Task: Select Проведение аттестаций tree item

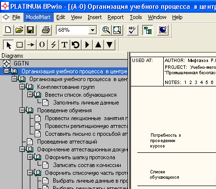Action: click(67, 142)
